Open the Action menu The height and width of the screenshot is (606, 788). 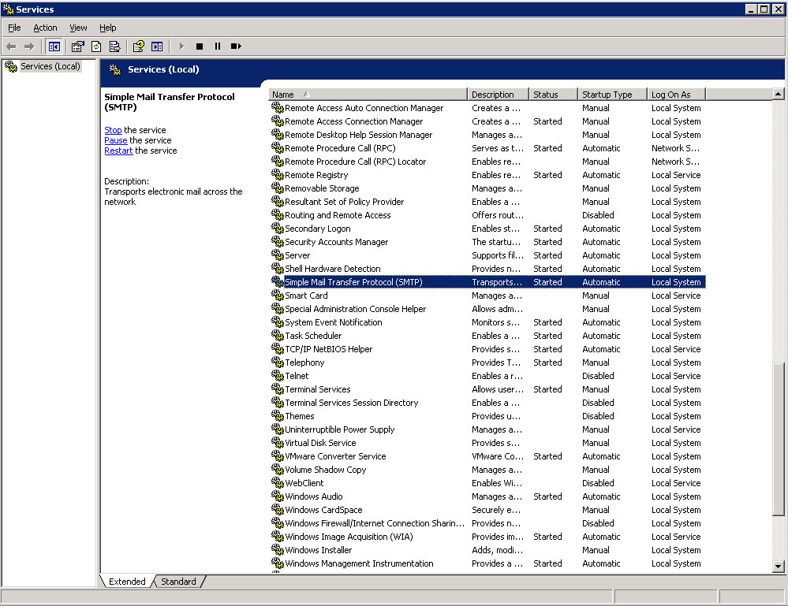pos(45,28)
